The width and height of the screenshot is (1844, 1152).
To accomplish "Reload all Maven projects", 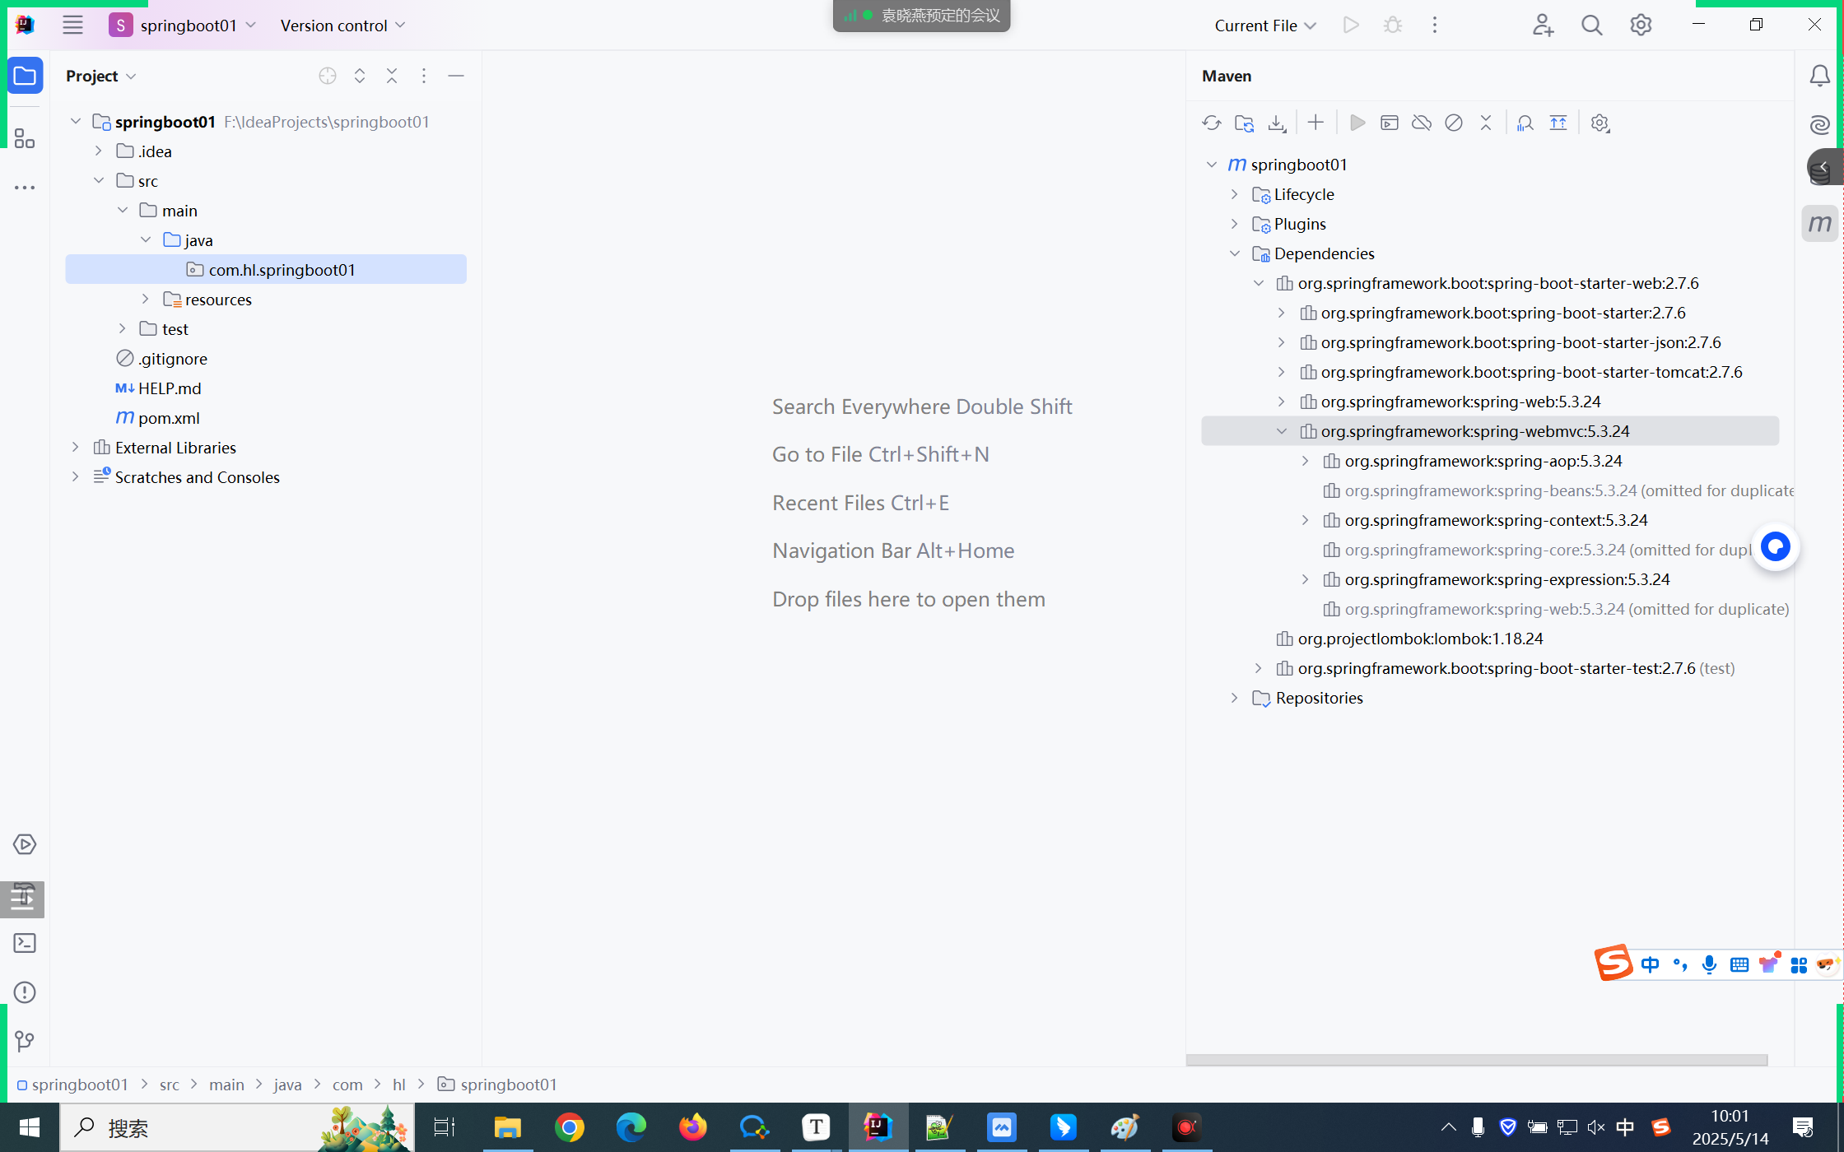I will (1211, 123).
